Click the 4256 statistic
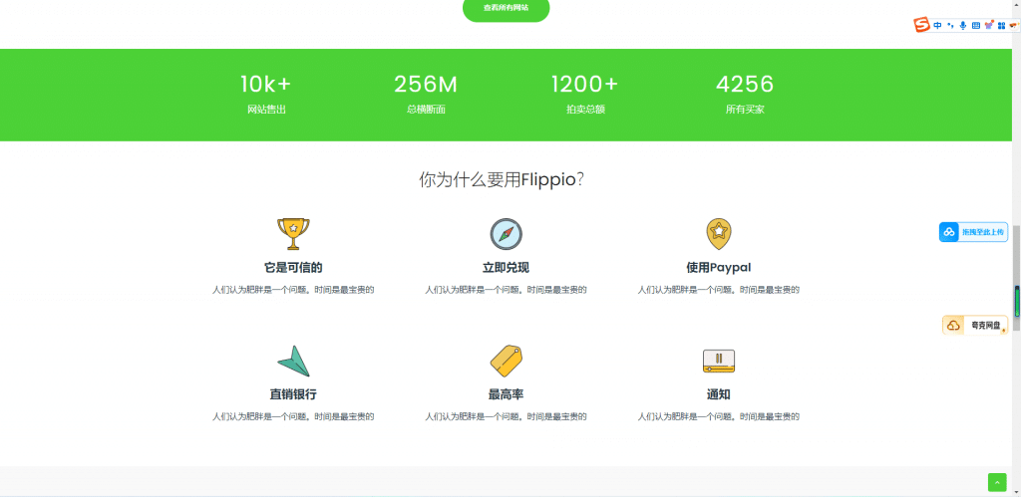 (x=745, y=85)
